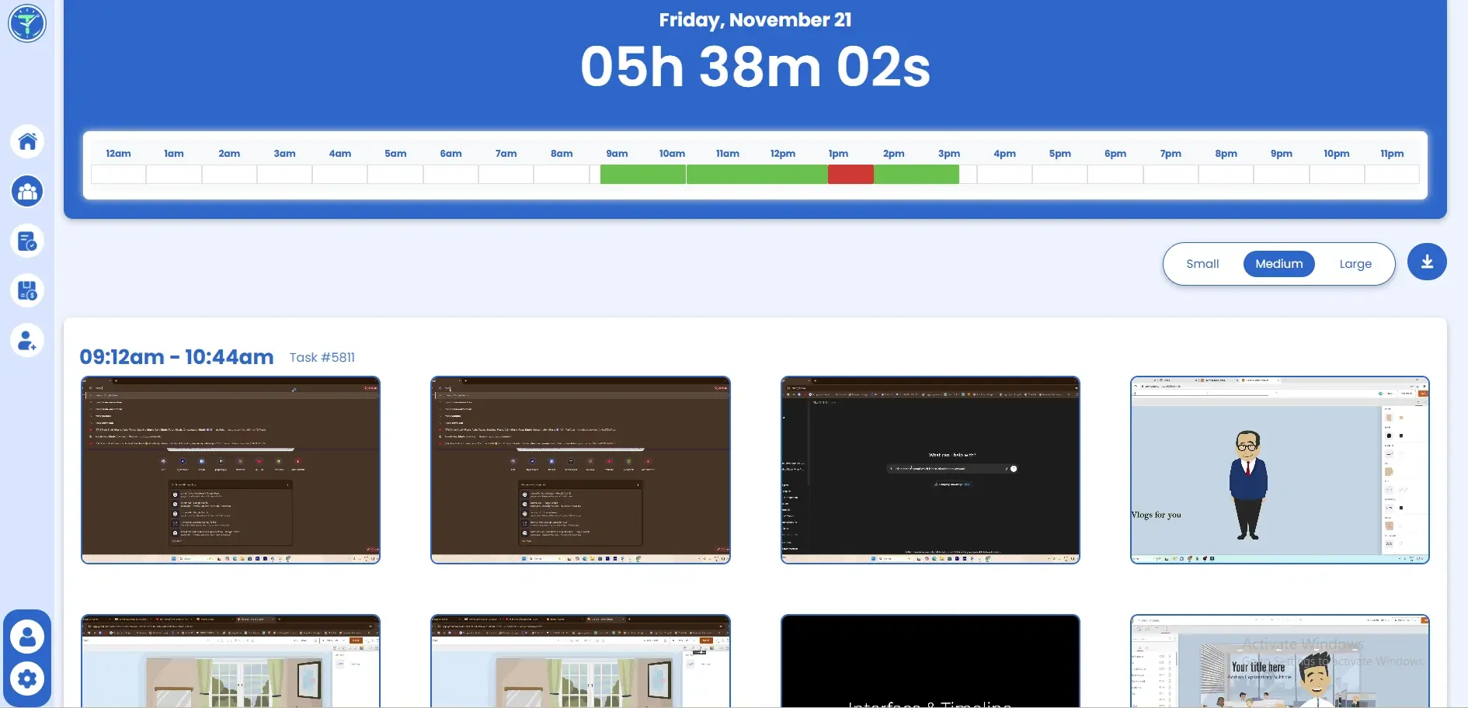The width and height of the screenshot is (1468, 708).
Task: Click the green activity bar at 10am
Action: pyautogui.click(x=672, y=175)
